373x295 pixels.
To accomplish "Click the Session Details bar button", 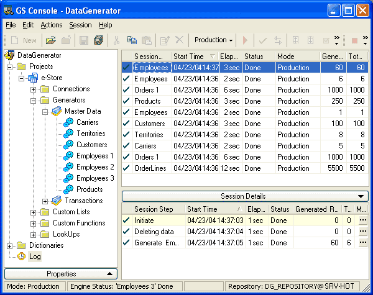I will [246, 196].
